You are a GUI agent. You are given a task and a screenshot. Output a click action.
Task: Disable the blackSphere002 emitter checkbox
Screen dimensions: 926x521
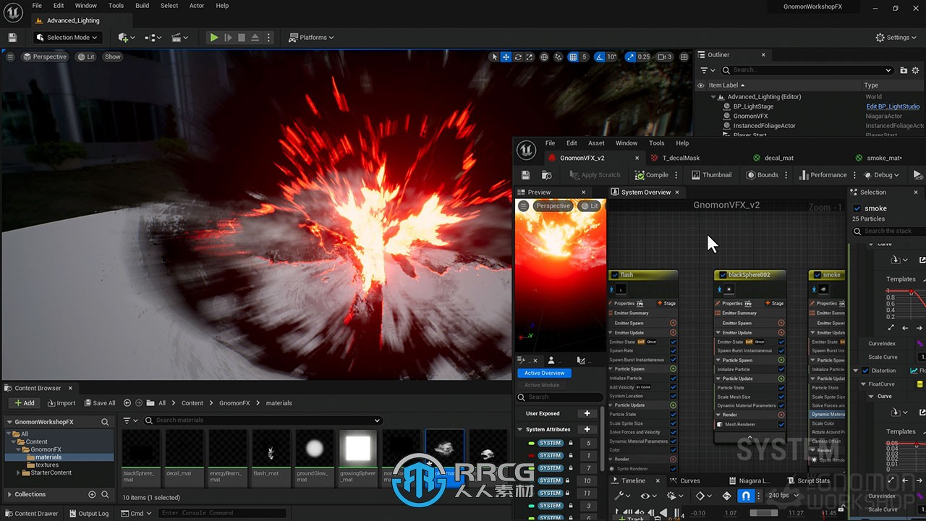coord(723,275)
